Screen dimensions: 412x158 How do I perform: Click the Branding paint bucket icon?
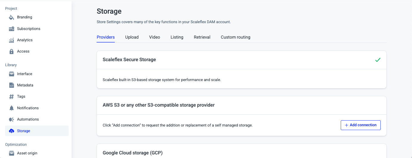(12, 17)
